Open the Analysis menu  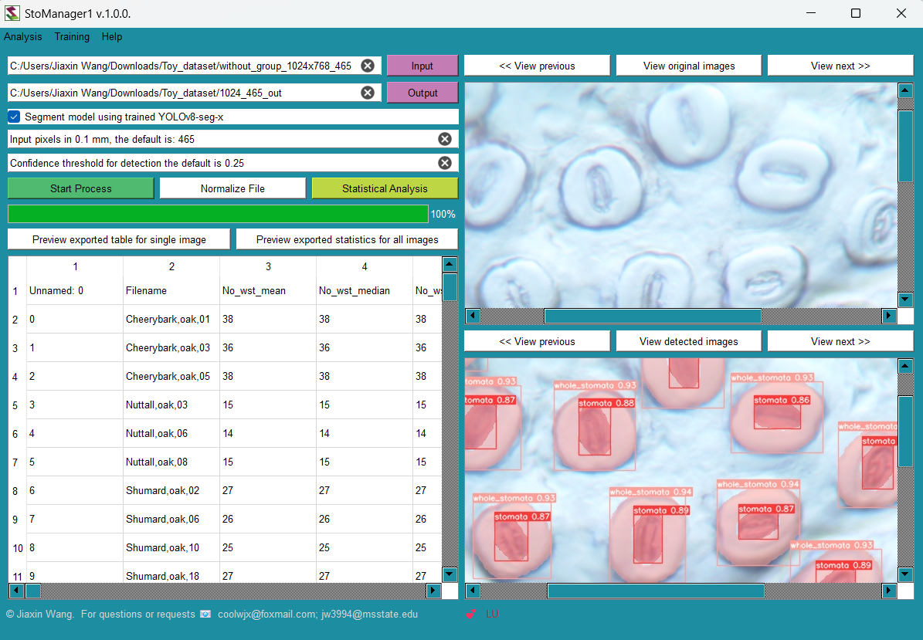pyautogui.click(x=22, y=36)
